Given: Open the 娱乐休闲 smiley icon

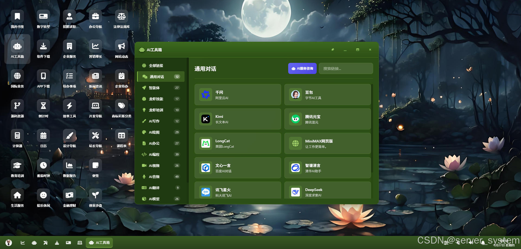Looking at the screenshot, I should (43, 198).
